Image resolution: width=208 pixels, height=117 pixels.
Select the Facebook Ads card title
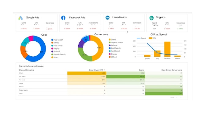[x=77, y=17]
